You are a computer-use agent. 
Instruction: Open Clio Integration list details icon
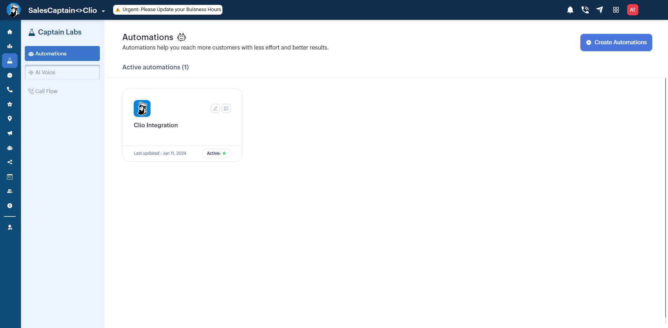click(x=226, y=108)
